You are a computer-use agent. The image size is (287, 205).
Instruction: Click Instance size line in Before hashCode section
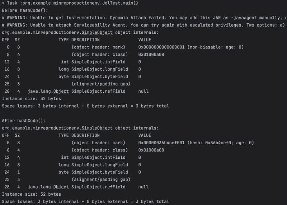click(x=32, y=99)
